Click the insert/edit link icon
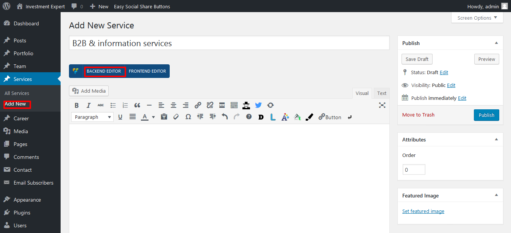Viewport: 511px width, 233px height. coord(198,105)
